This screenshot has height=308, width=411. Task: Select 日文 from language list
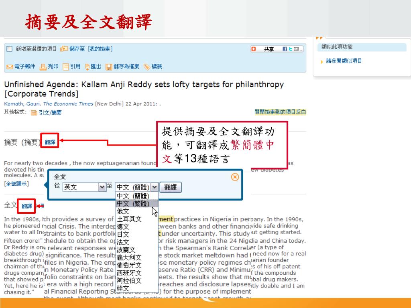click(x=137, y=234)
